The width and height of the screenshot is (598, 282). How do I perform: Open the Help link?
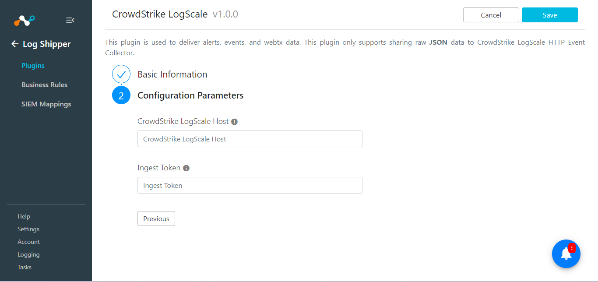coord(24,216)
